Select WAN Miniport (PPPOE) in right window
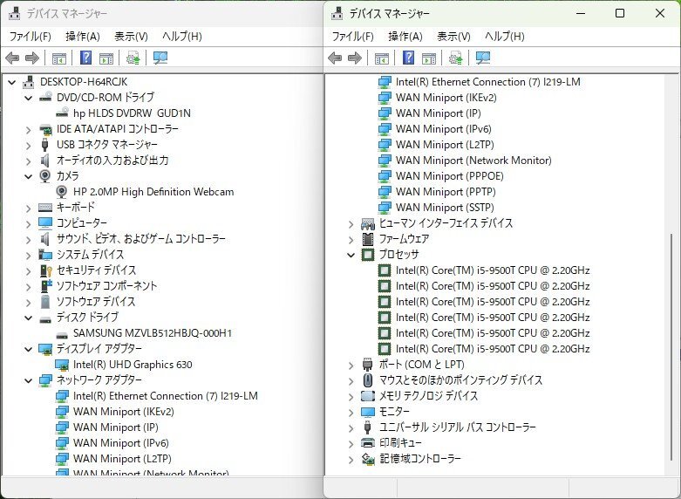The image size is (681, 499). pos(450,176)
